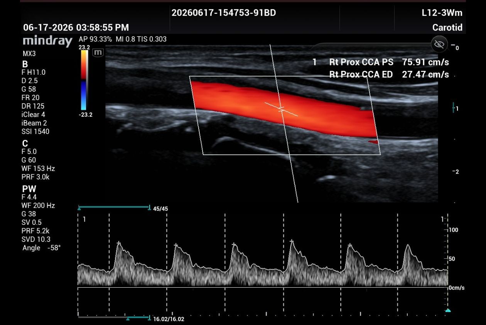
Task: Click the G 58 B-mode gain value
Action: (x=30, y=89)
